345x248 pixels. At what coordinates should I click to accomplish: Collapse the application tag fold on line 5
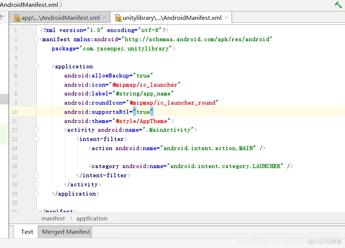coord(36,66)
